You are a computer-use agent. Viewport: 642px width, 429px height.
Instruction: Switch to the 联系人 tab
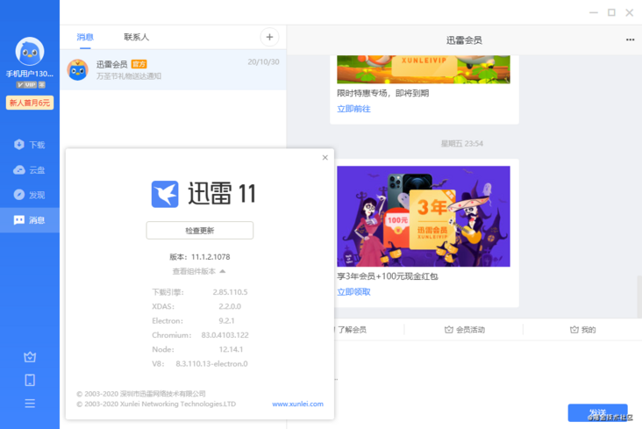click(136, 38)
